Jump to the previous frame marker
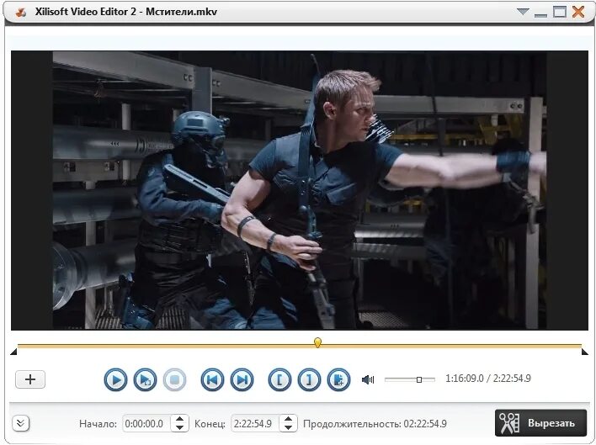The height and width of the screenshot is (445, 596). pos(212,379)
